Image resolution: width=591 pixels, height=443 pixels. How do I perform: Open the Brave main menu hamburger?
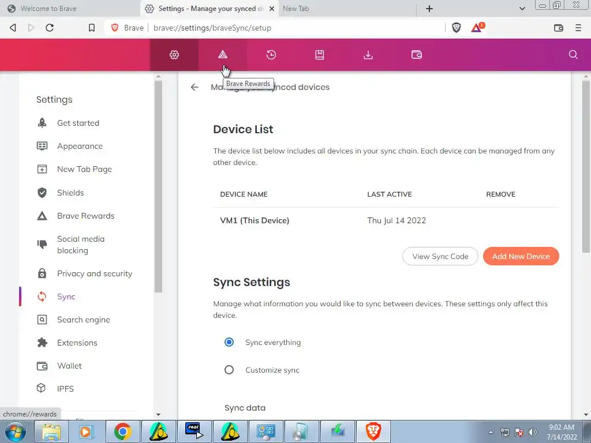[x=578, y=28]
